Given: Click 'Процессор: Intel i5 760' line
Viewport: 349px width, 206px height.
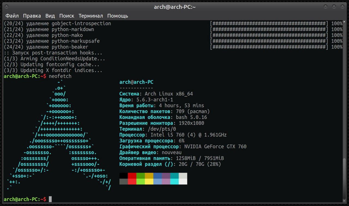Looking at the screenshot, I should (x=173, y=135).
